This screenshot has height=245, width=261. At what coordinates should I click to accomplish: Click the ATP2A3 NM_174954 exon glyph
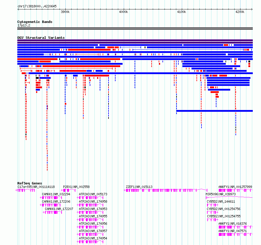pyautogui.click(x=90, y=242)
